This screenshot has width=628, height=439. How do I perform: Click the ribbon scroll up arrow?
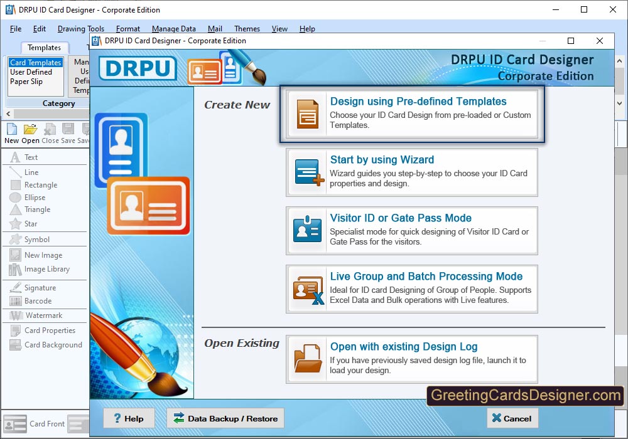pyautogui.click(x=620, y=61)
